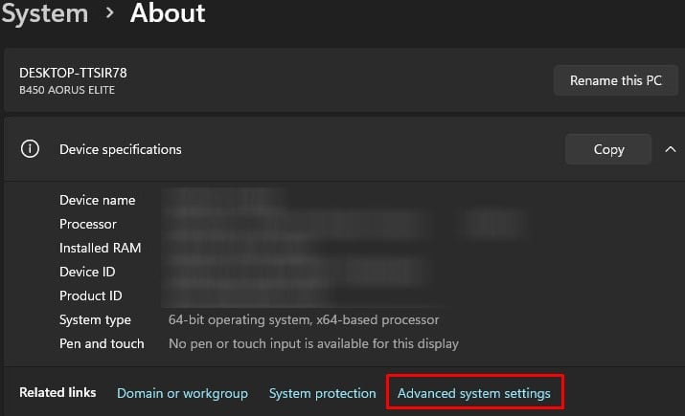Viewport: 685px width, 416px height.
Task: Click the Device specifications header title
Action: click(120, 149)
